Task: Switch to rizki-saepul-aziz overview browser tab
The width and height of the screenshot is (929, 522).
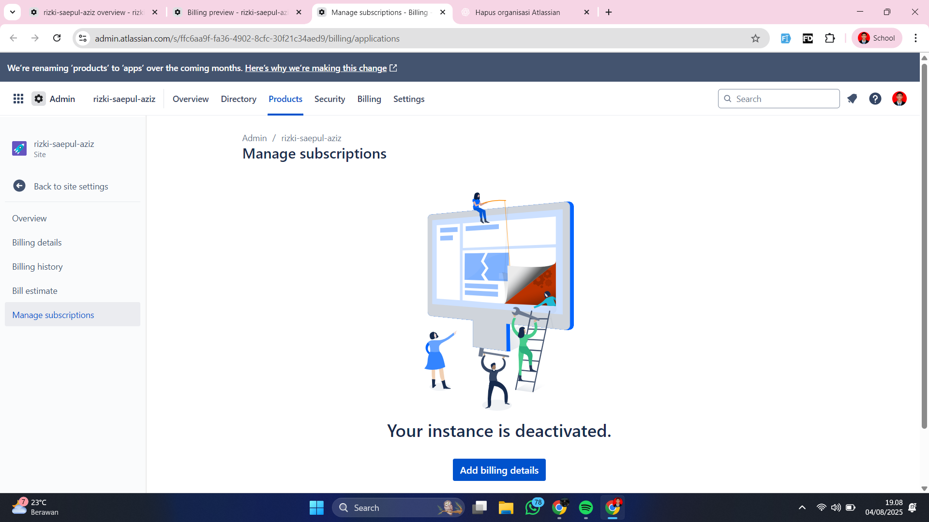Action: tap(94, 12)
